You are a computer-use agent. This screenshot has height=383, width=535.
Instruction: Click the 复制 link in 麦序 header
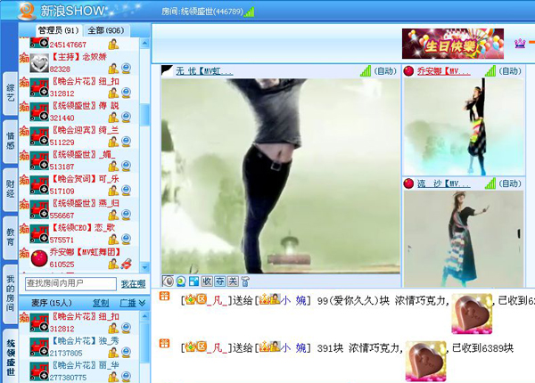click(101, 303)
